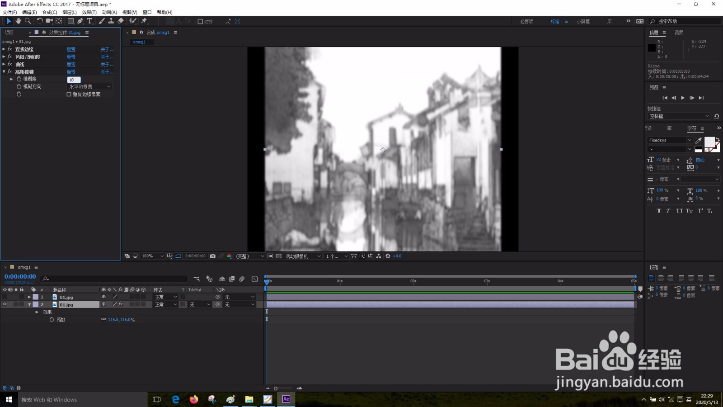The image size is (723, 407).
Task: Toggle the snapping (对齐) checkbox
Action: (x=200, y=21)
